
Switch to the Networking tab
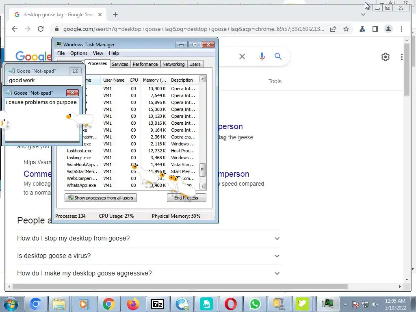pos(173,64)
